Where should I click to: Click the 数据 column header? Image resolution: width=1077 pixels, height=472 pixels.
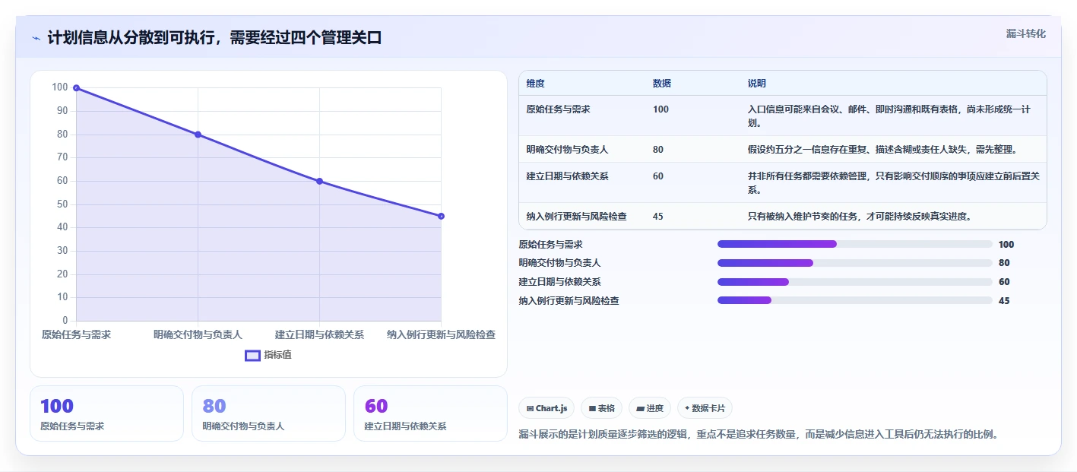[661, 84]
